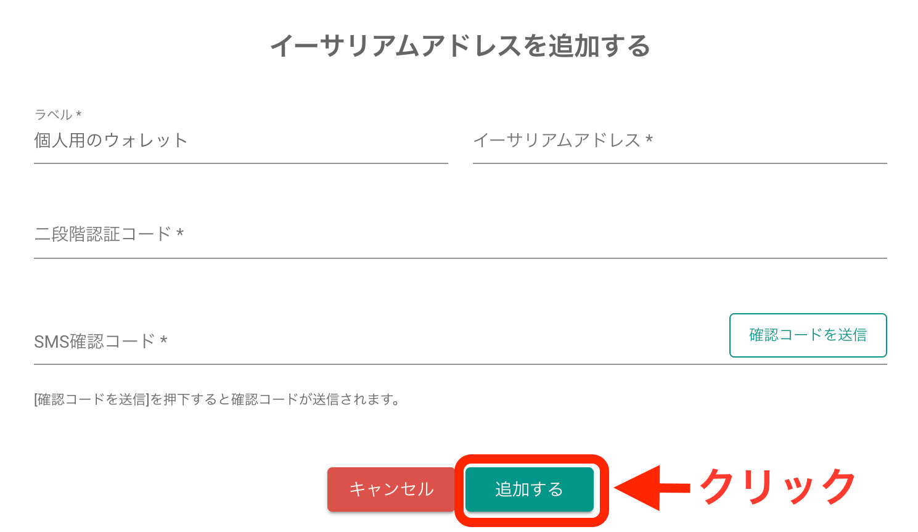Click the red Cancel button beside 追加する
The width and height of the screenshot is (918, 532).
(390, 489)
